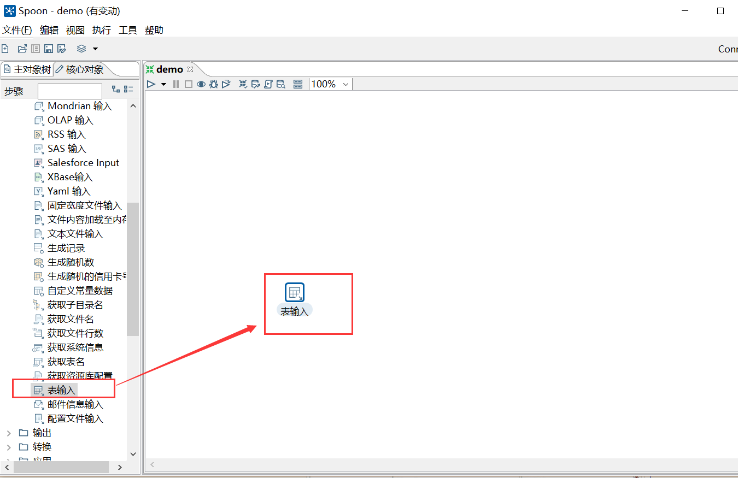Switch to the 核心对象 tab

click(x=80, y=69)
